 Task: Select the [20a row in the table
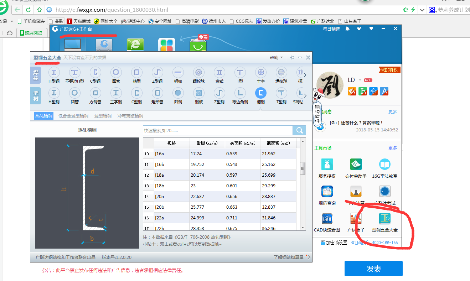(219, 197)
